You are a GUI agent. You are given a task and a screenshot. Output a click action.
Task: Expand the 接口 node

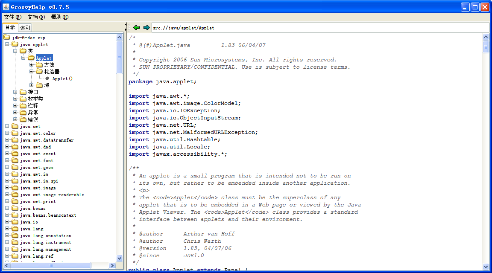coord(15,92)
